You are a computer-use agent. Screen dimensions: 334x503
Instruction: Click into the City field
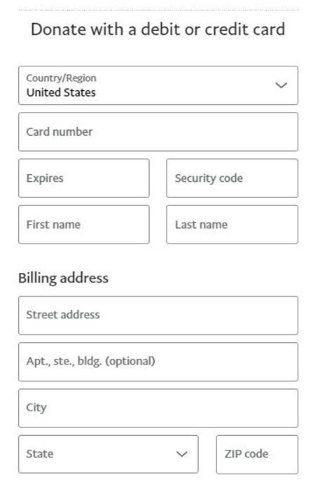pos(158,408)
